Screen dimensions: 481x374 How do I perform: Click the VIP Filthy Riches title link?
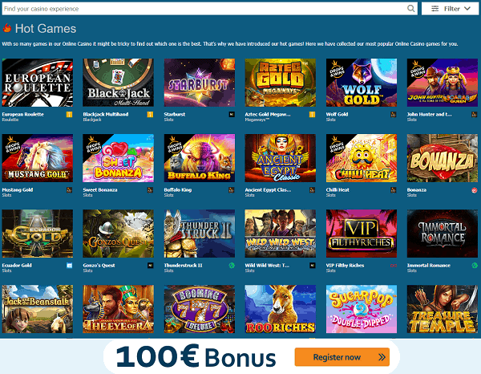tap(345, 266)
